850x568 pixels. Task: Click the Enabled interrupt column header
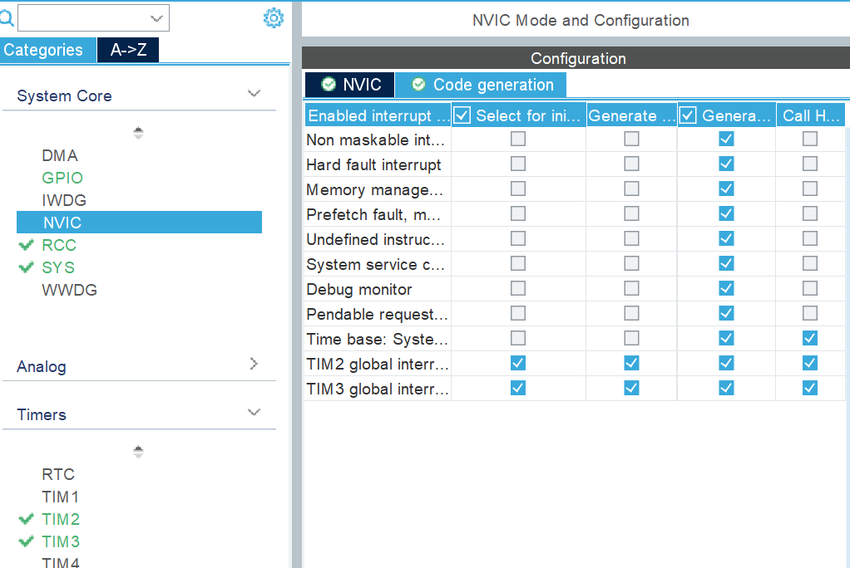pos(378,115)
